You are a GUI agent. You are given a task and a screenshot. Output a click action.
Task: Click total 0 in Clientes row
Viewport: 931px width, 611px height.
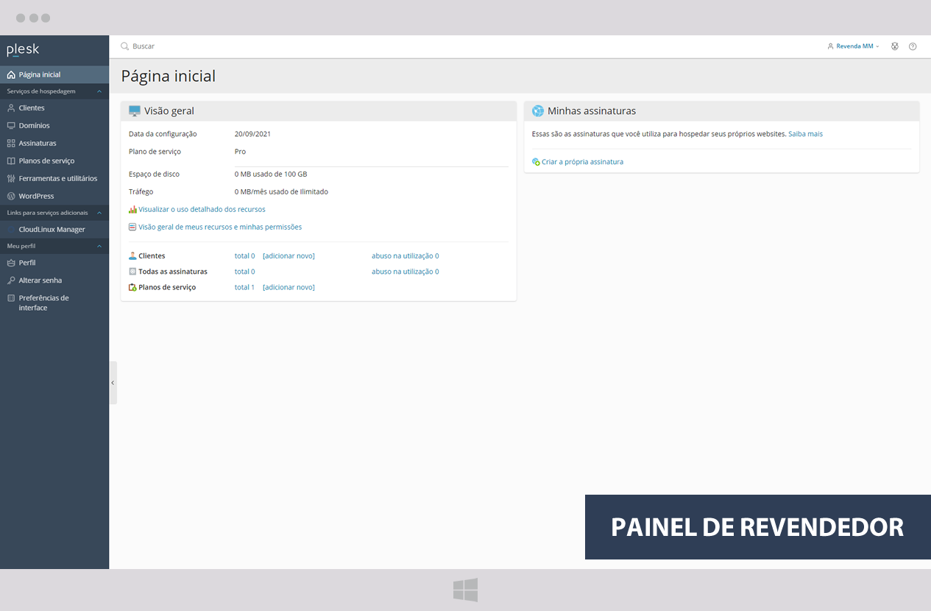click(245, 256)
